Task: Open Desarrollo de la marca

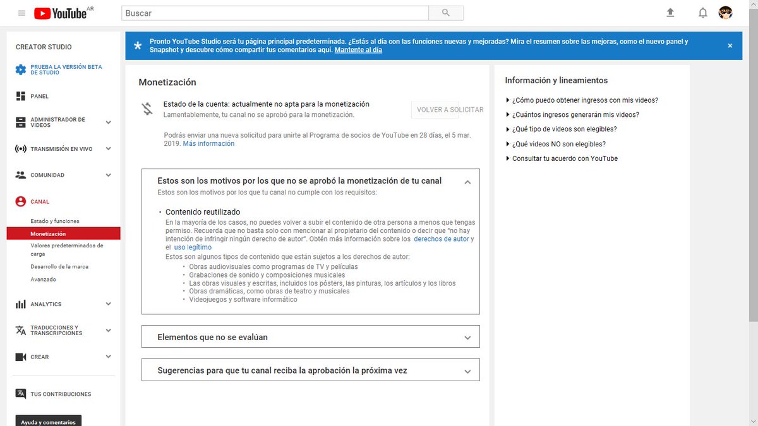Action: 59,266
